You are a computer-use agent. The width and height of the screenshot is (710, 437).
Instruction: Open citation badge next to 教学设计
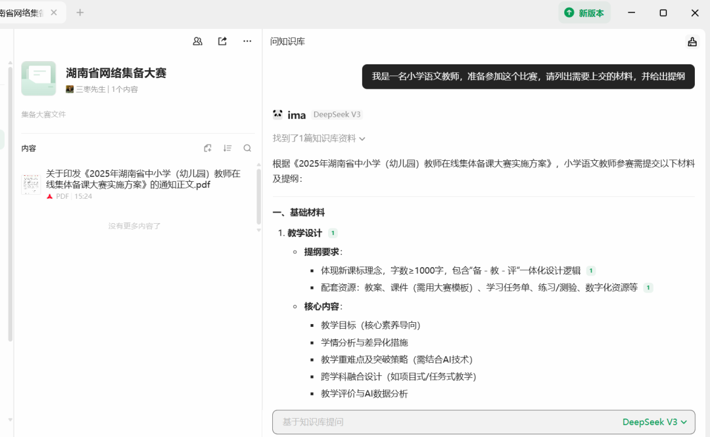(332, 232)
